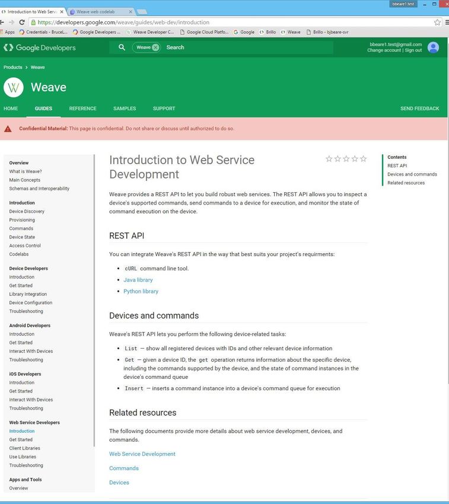Viewport: 449px width, 504px height.
Task: Click the Weave product logo
Action: pyautogui.click(x=14, y=87)
